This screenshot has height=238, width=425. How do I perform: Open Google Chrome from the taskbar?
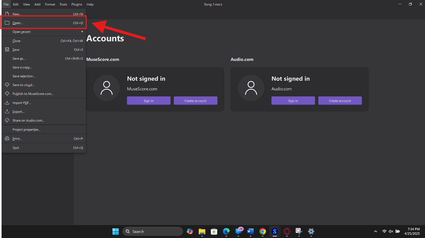click(x=263, y=231)
